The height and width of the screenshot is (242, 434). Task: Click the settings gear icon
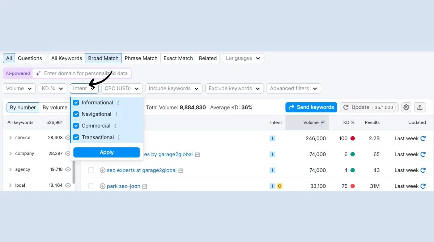pos(406,107)
